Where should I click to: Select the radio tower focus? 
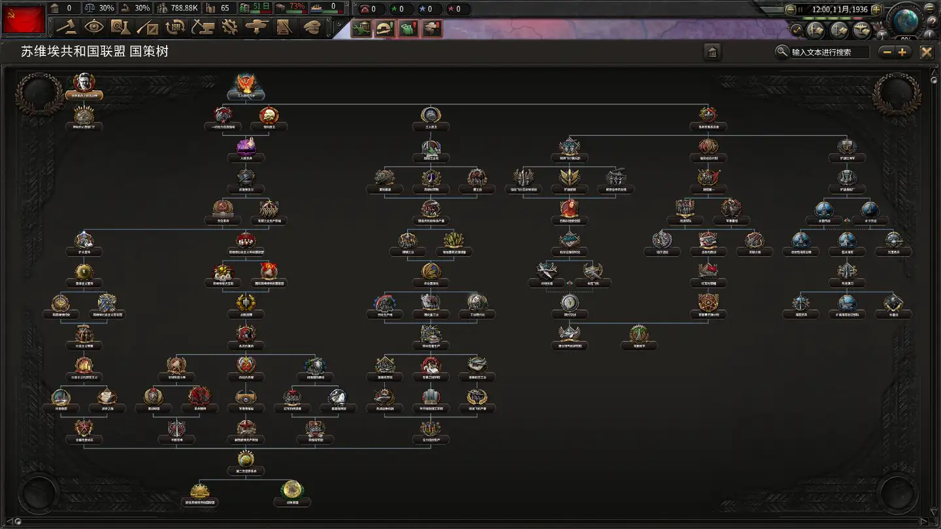pos(638,334)
